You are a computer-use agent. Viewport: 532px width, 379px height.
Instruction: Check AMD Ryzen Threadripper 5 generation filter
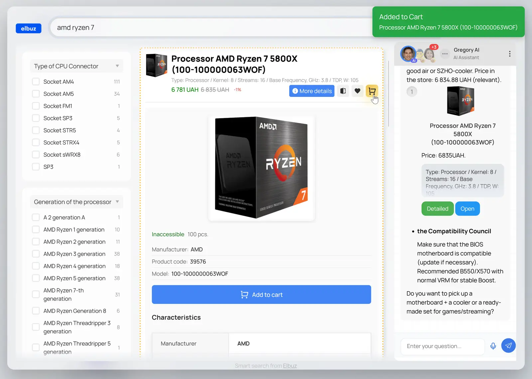click(36, 347)
